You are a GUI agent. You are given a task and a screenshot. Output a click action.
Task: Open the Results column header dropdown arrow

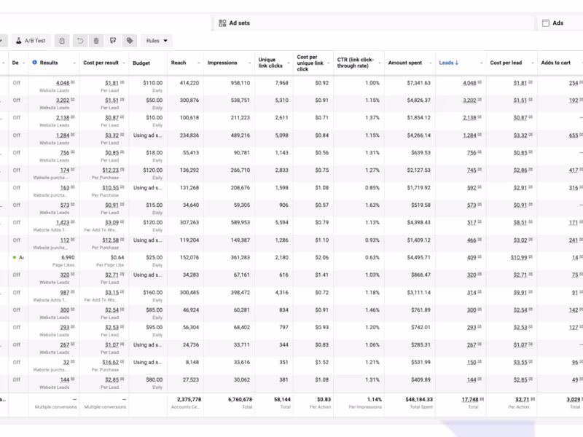click(74, 63)
